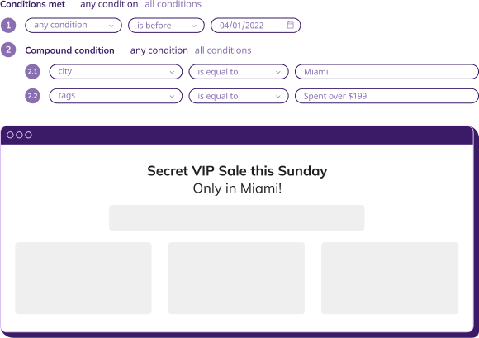Click the numbered badge 1 icon
The image size is (479, 338).
(x=8, y=26)
